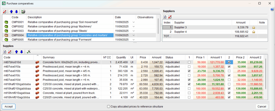Viewport: 275px width, 111px height.
Task: Check supplier 1 box for mt07bho010d row
Action: 189,62
